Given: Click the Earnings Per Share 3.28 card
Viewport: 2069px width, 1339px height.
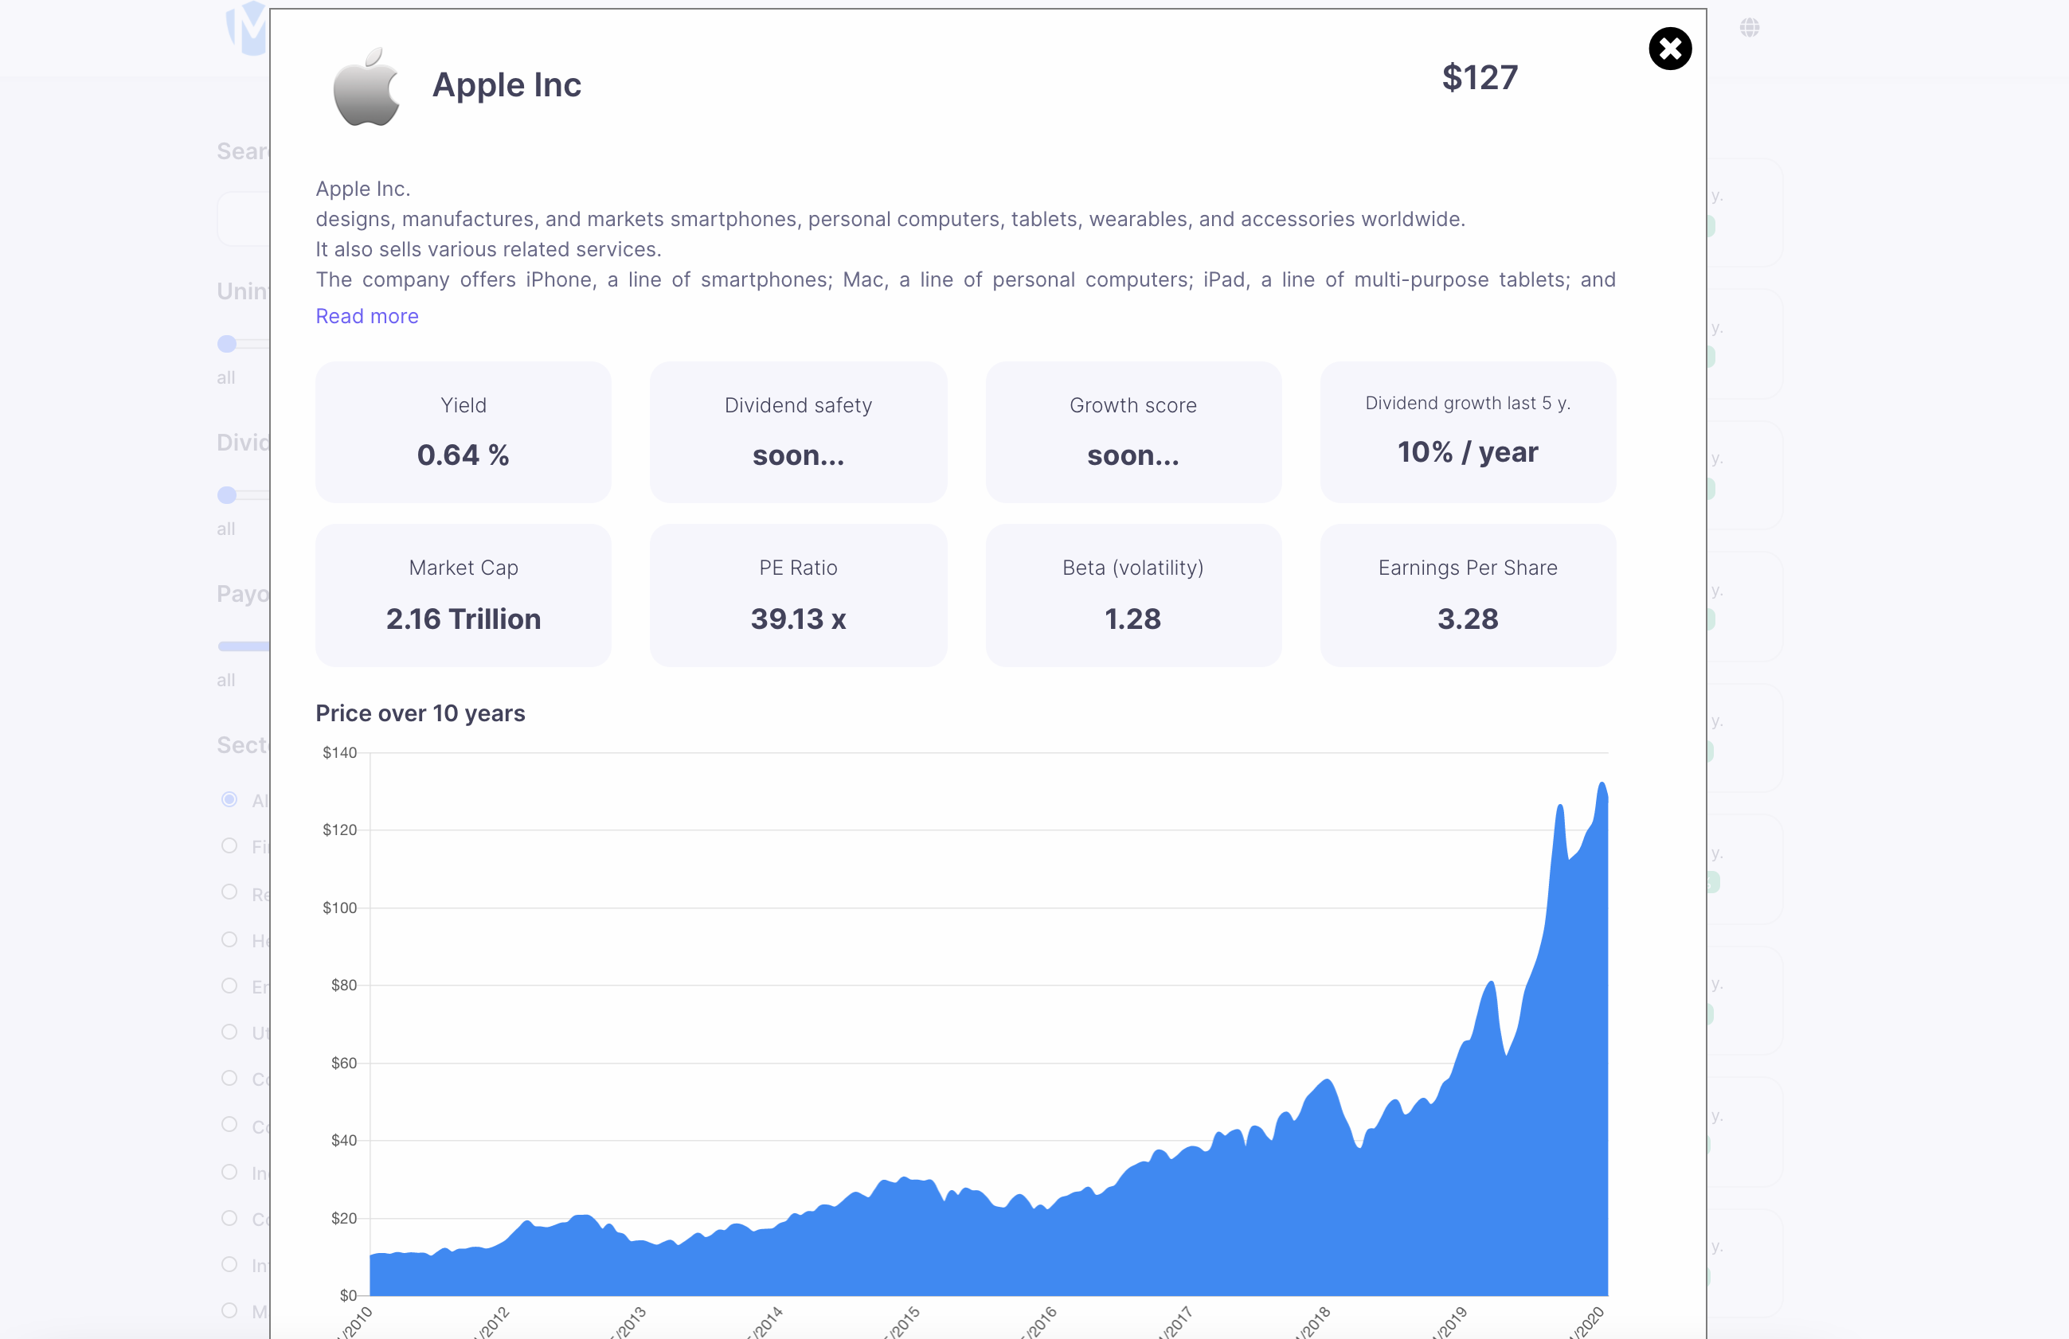Looking at the screenshot, I should coord(1468,595).
